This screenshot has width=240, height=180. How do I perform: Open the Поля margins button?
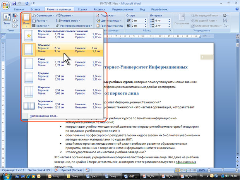(26, 21)
